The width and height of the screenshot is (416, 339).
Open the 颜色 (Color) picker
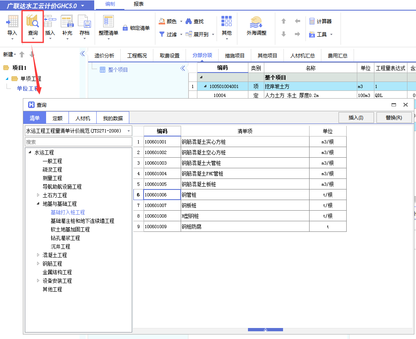click(169, 21)
